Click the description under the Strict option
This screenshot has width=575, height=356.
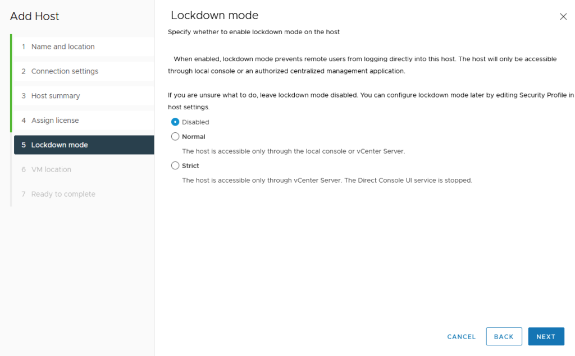pos(327,180)
